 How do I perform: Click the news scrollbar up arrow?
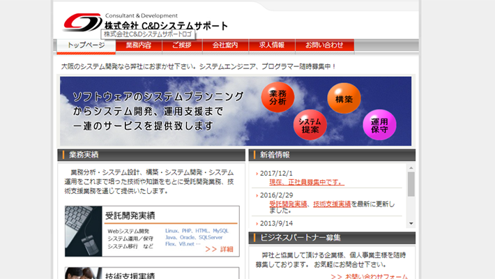pyautogui.click(x=411, y=168)
